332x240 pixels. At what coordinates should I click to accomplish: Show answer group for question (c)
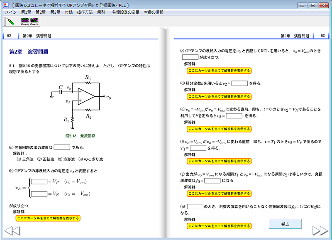[219, 71]
